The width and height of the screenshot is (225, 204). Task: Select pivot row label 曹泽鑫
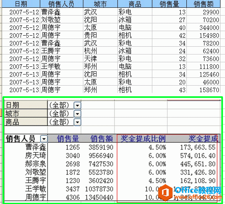[x=36, y=147]
